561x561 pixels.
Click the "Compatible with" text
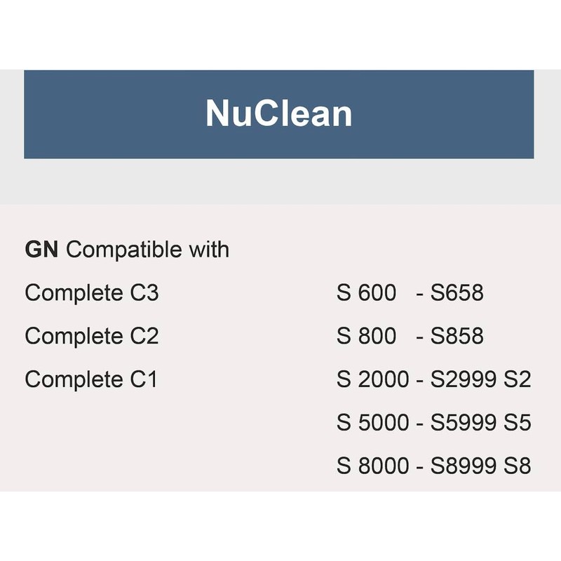pos(147,249)
